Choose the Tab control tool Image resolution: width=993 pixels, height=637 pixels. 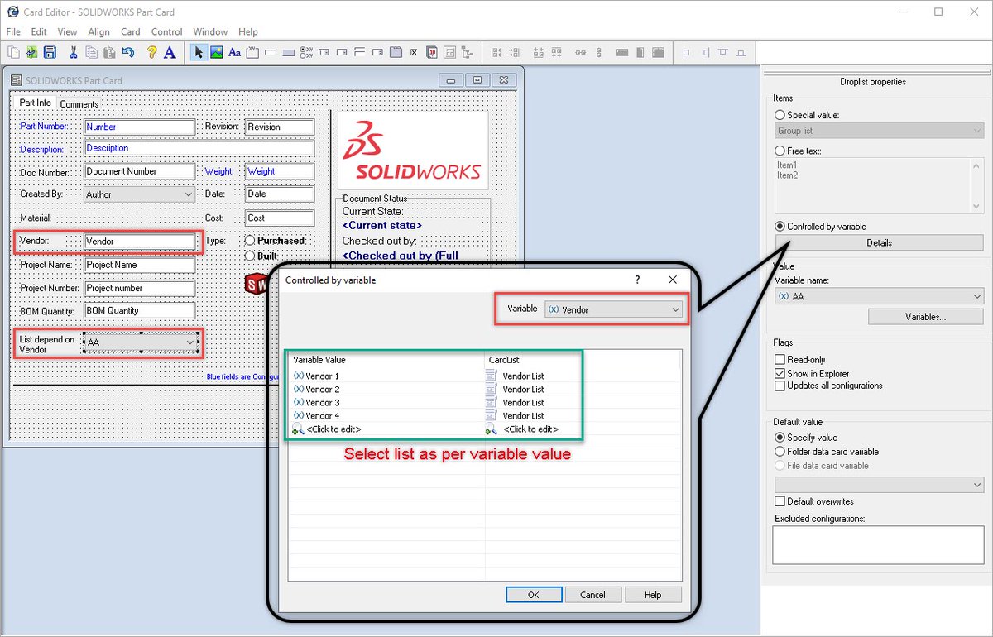pos(396,52)
